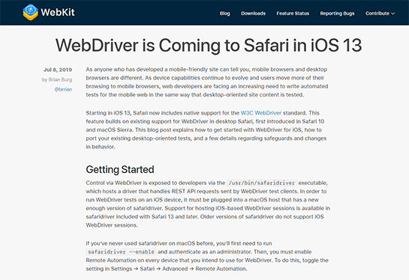Viewport: 409px width, 280px height.
Task: Open Feature Status in the navigation
Action: tap(293, 13)
